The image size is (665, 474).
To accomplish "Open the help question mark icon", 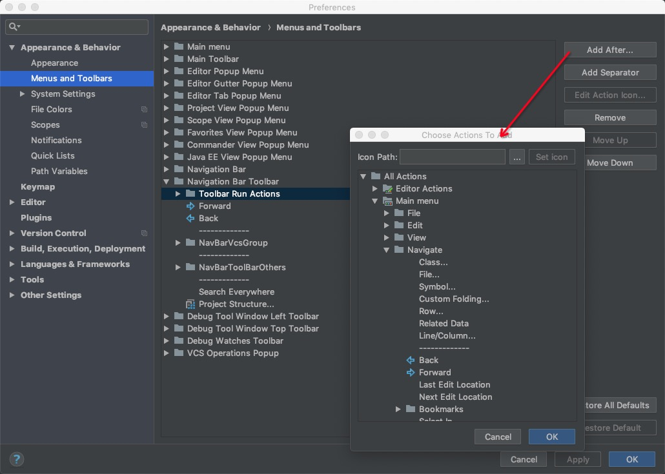I will [15, 459].
